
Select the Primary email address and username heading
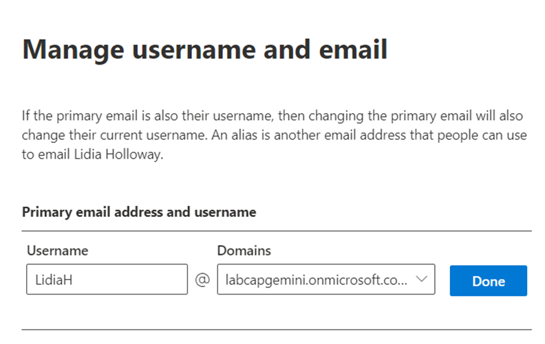pyautogui.click(x=139, y=212)
